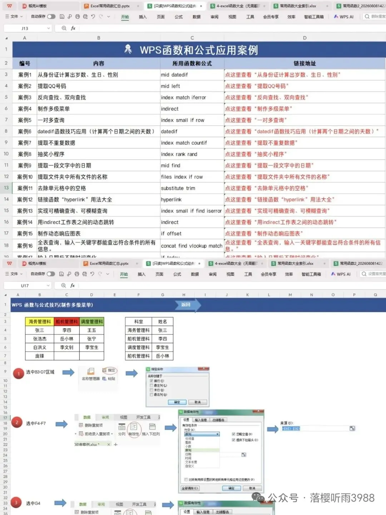
Task: Click the fx insert function icon in the U17 window
Action: [73, 285]
